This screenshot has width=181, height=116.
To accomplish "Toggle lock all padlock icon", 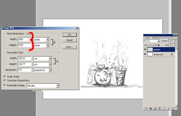I will 159,45.
